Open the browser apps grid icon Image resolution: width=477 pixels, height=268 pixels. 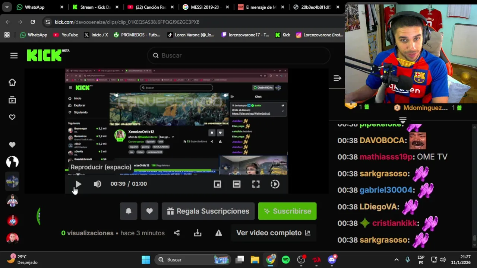tap(7, 35)
